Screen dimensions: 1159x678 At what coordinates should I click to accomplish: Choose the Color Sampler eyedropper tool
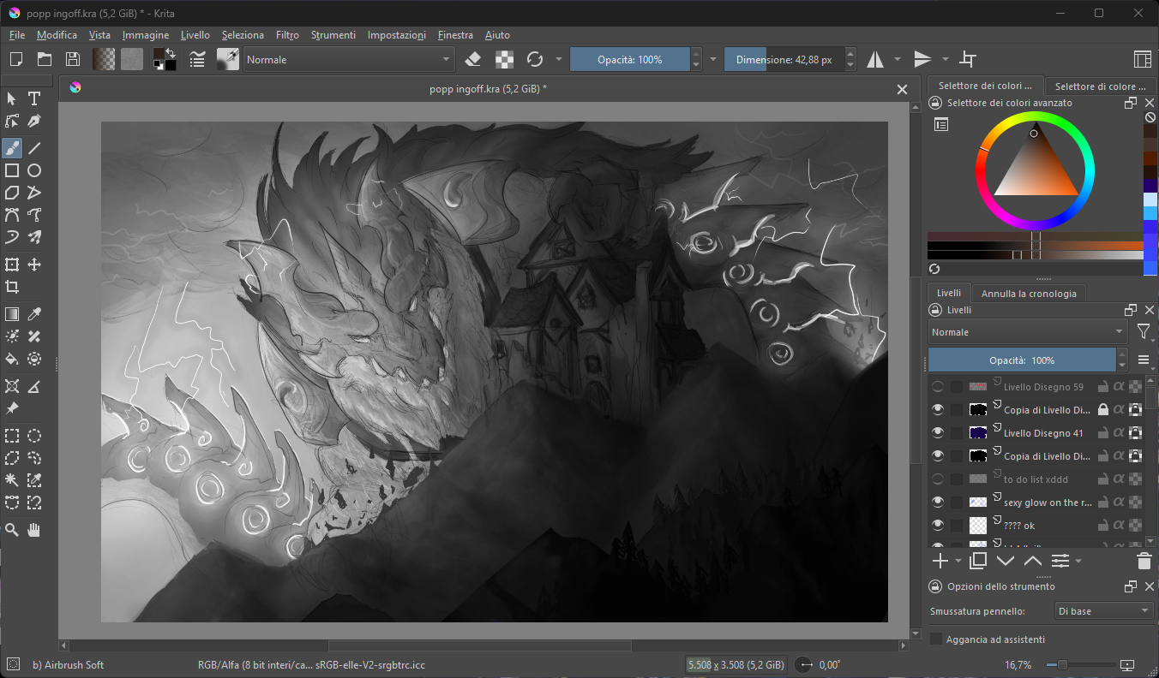[x=34, y=314]
